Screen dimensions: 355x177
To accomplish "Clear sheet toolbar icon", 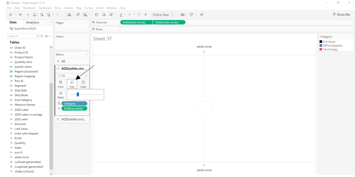I will click(x=85, y=15).
